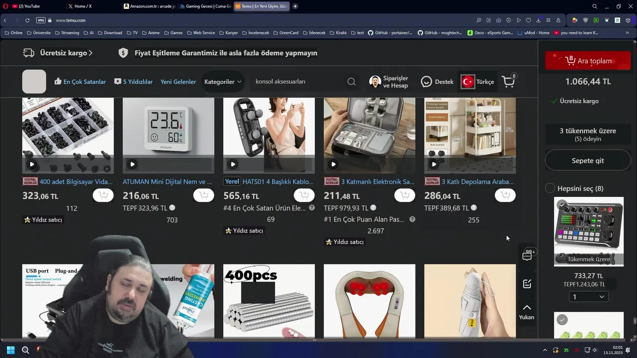Go to En Çok Satanlar section
637x358 pixels.
click(80, 82)
